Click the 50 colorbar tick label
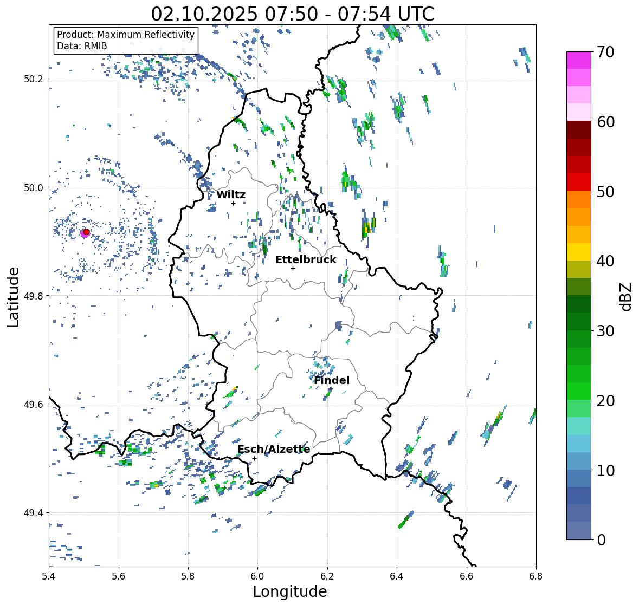Viewport: 639px width, 605px height. (x=605, y=191)
